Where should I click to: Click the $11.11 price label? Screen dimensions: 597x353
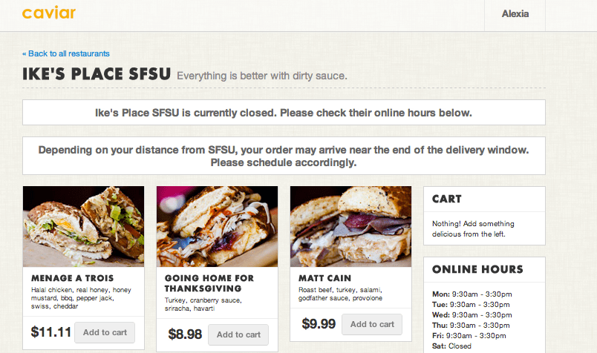coord(51,332)
